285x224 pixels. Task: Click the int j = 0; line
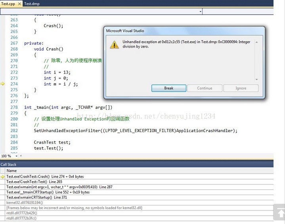point(56,78)
